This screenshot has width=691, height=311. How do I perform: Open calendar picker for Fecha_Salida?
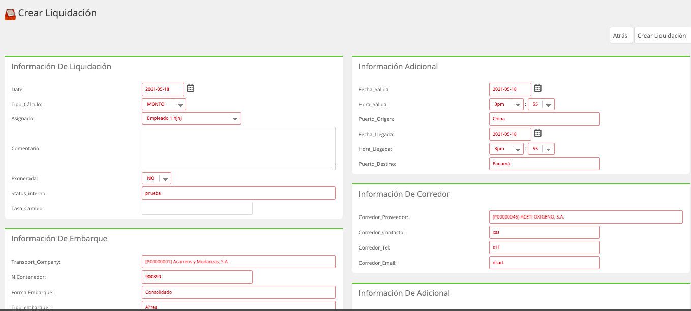pos(537,88)
